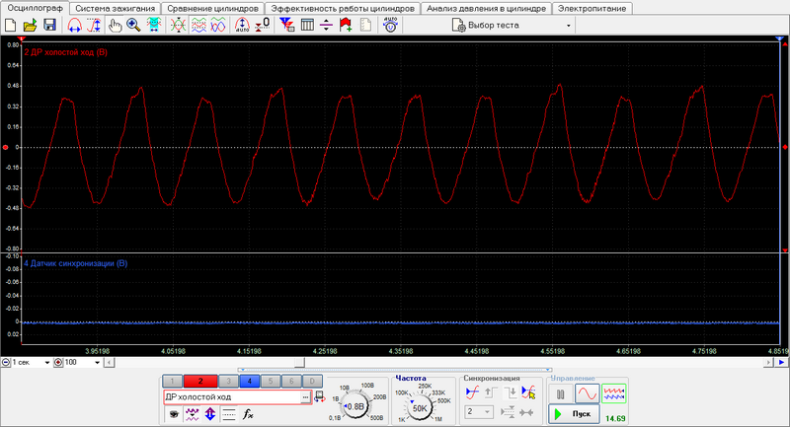
Task: Switch to Система зажигания tab
Action: (x=116, y=9)
